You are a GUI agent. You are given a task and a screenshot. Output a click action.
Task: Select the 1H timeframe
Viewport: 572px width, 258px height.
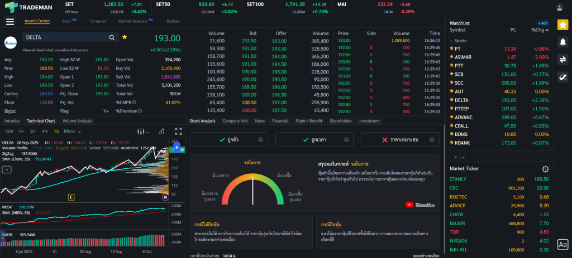[x=21, y=132]
